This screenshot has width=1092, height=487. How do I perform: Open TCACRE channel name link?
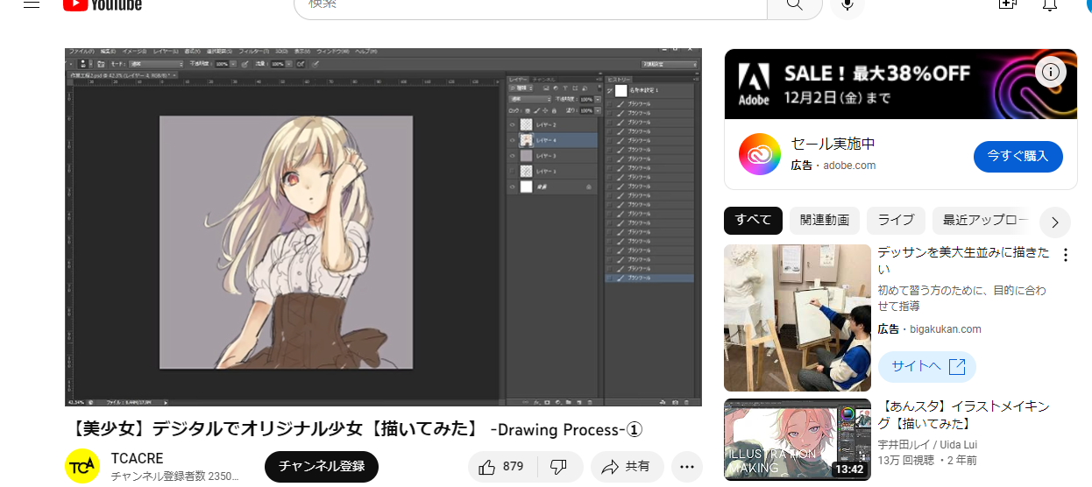137,459
